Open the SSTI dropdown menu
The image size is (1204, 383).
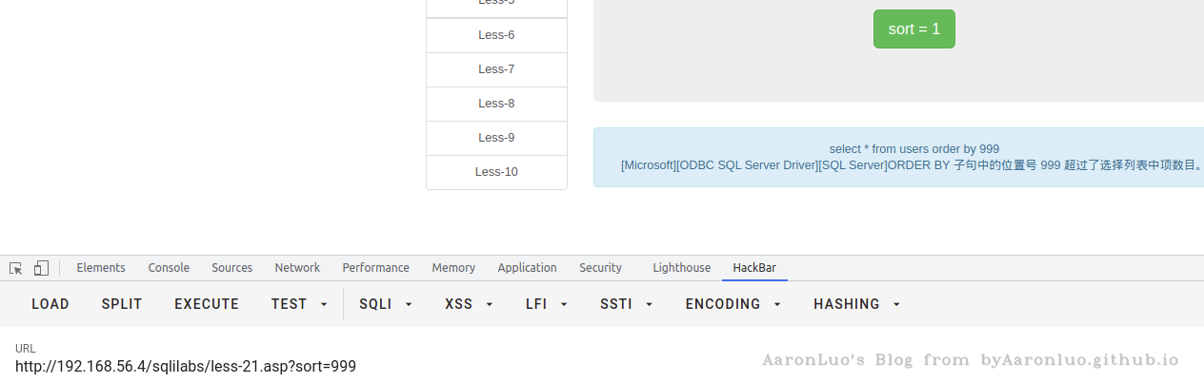626,304
